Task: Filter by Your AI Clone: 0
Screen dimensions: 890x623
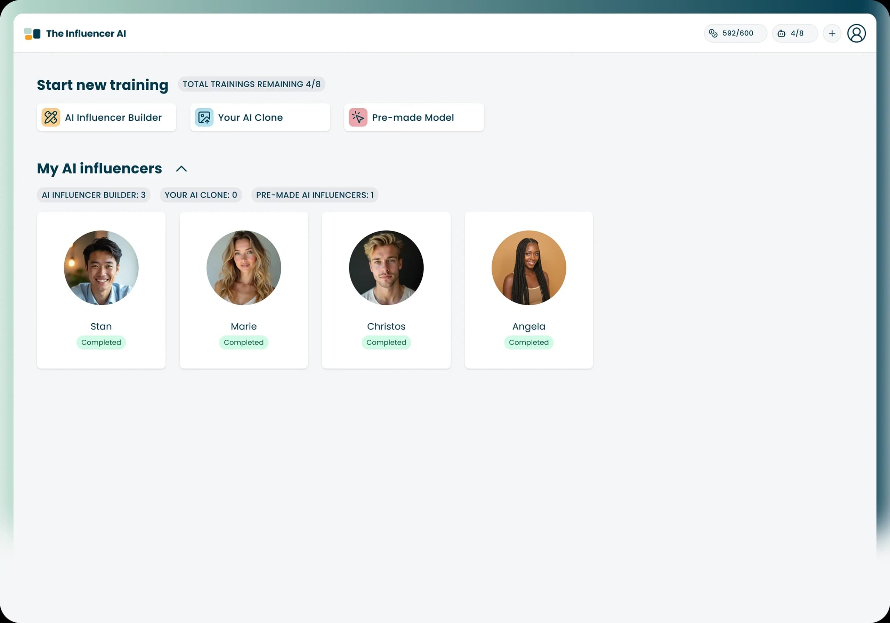Action: pos(201,195)
